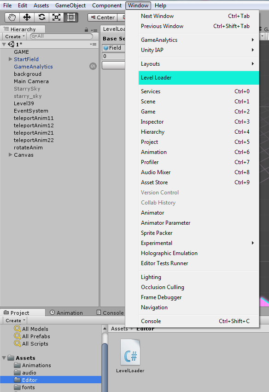The width and height of the screenshot is (269, 392).
Task: Open the Frame Debugger entry
Action: pos(199,297)
